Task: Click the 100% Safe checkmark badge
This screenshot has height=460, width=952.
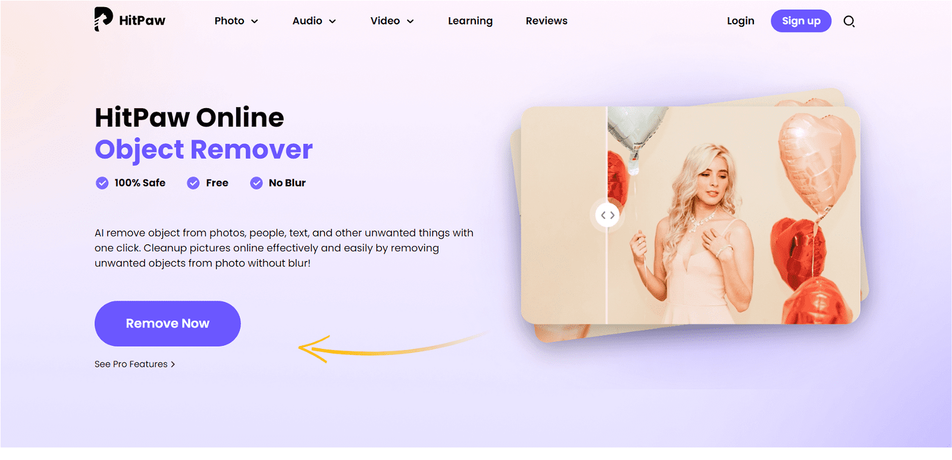Action: [x=102, y=183]
